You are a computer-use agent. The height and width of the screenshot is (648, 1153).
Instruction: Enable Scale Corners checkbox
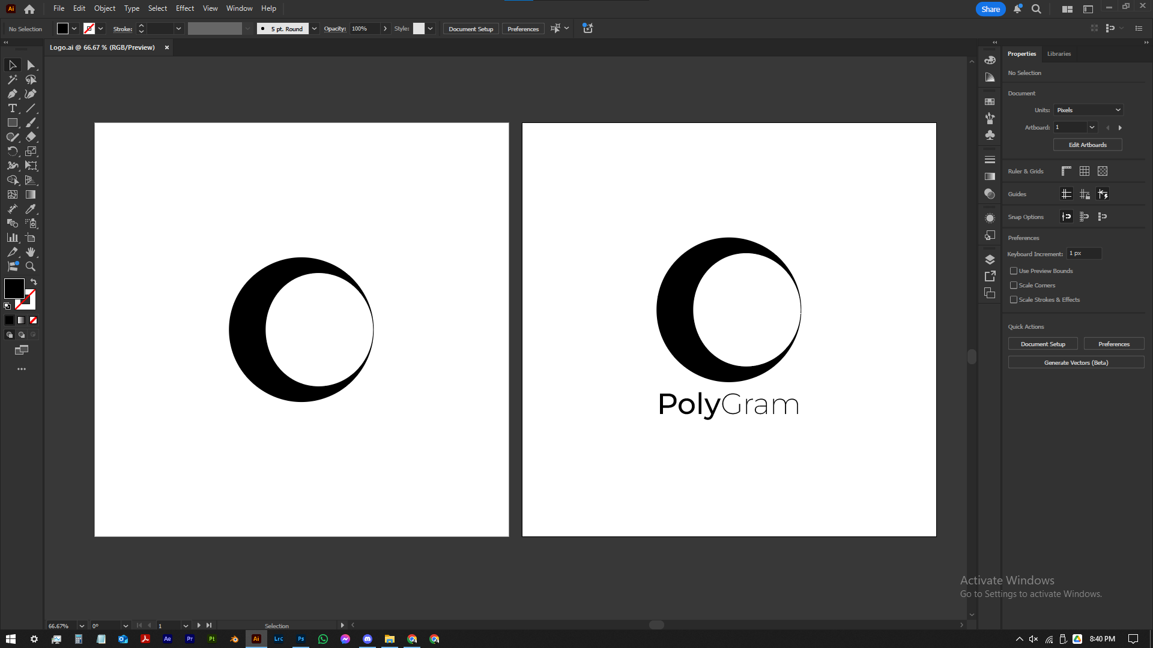click(1014, 285)
